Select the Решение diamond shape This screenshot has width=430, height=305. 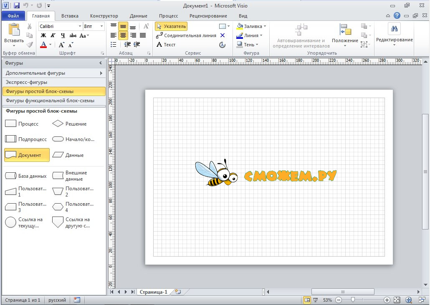70,124
